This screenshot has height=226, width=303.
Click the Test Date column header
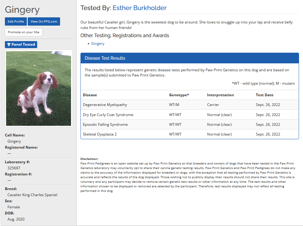264,95
